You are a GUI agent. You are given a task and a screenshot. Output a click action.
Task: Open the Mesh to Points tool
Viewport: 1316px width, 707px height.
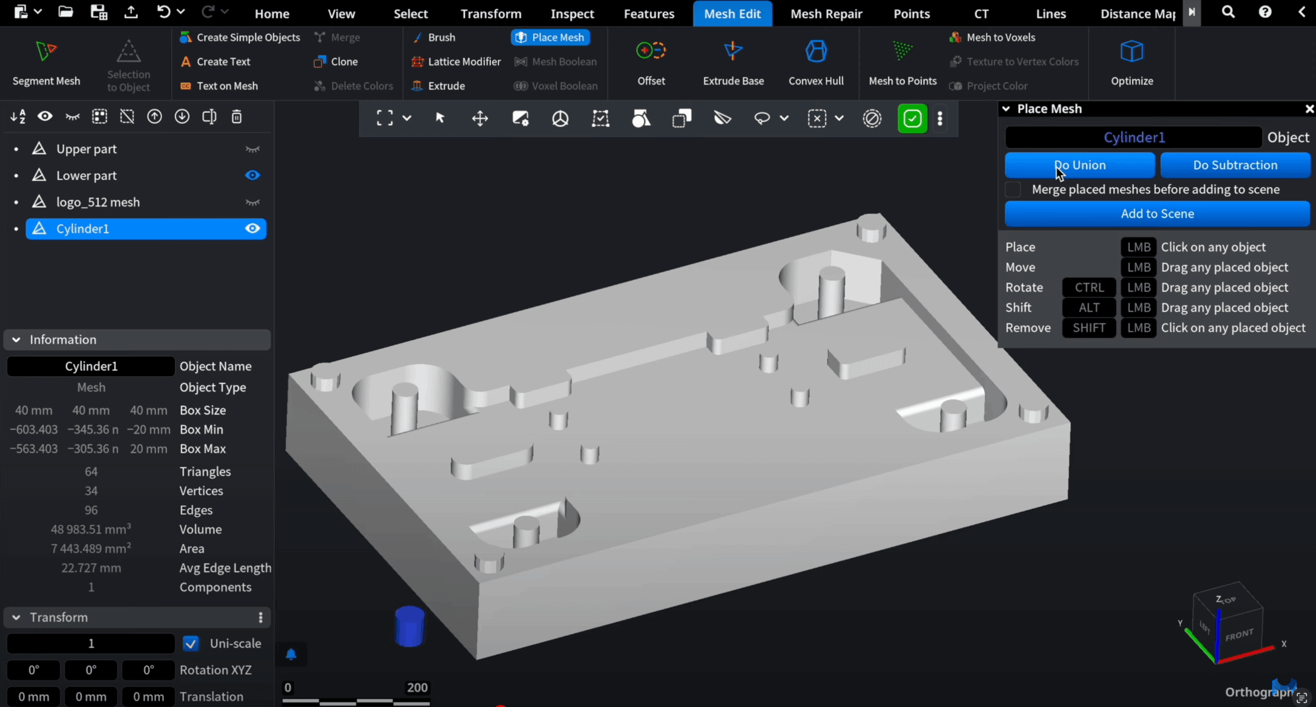pyautogui.click(x=902, y=51)
